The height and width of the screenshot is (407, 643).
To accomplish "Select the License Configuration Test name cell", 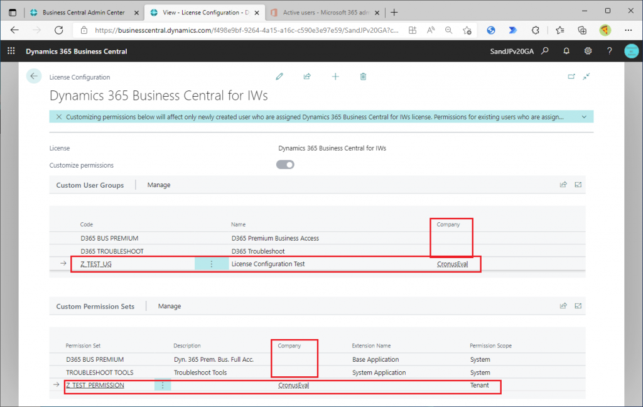I will click(268, 264).
